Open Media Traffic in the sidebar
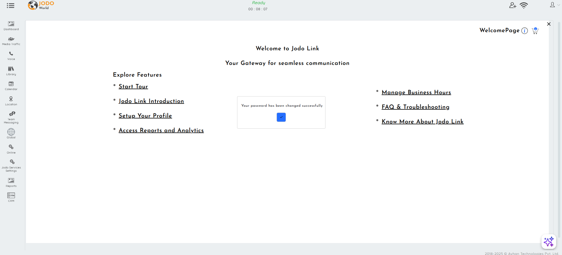 11,41
